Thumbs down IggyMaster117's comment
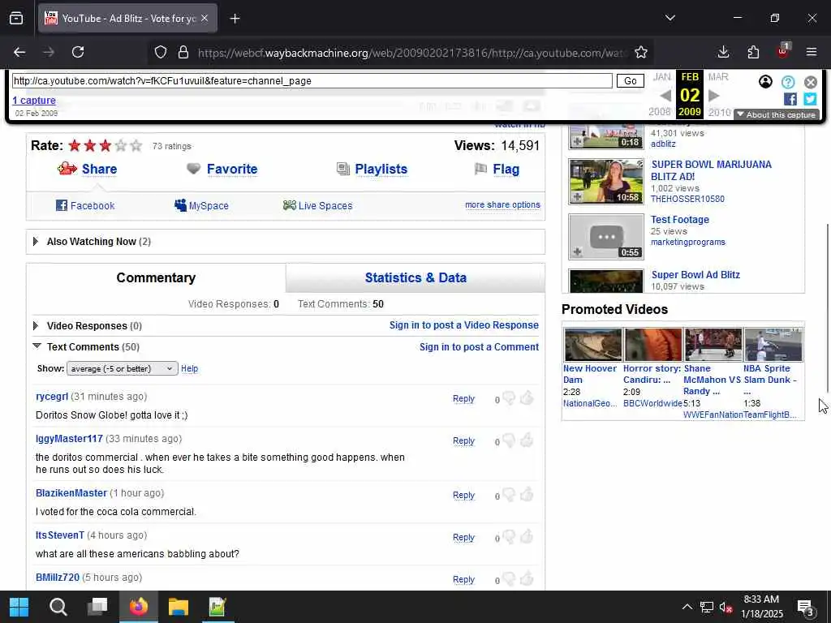831x623 pixels. click(509, 440)
